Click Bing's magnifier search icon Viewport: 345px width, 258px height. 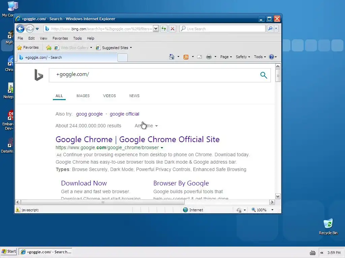tap(263, 75)
